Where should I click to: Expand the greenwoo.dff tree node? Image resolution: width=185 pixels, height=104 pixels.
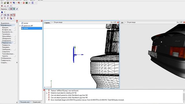[20, 26]
